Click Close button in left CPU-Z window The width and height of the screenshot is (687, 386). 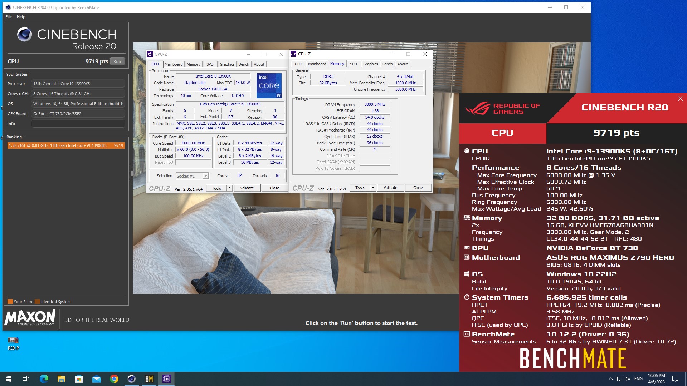tap(274, 188)
